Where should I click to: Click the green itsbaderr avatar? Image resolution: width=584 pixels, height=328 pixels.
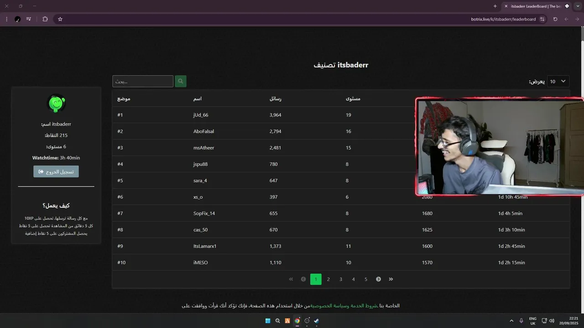[56, 103]
